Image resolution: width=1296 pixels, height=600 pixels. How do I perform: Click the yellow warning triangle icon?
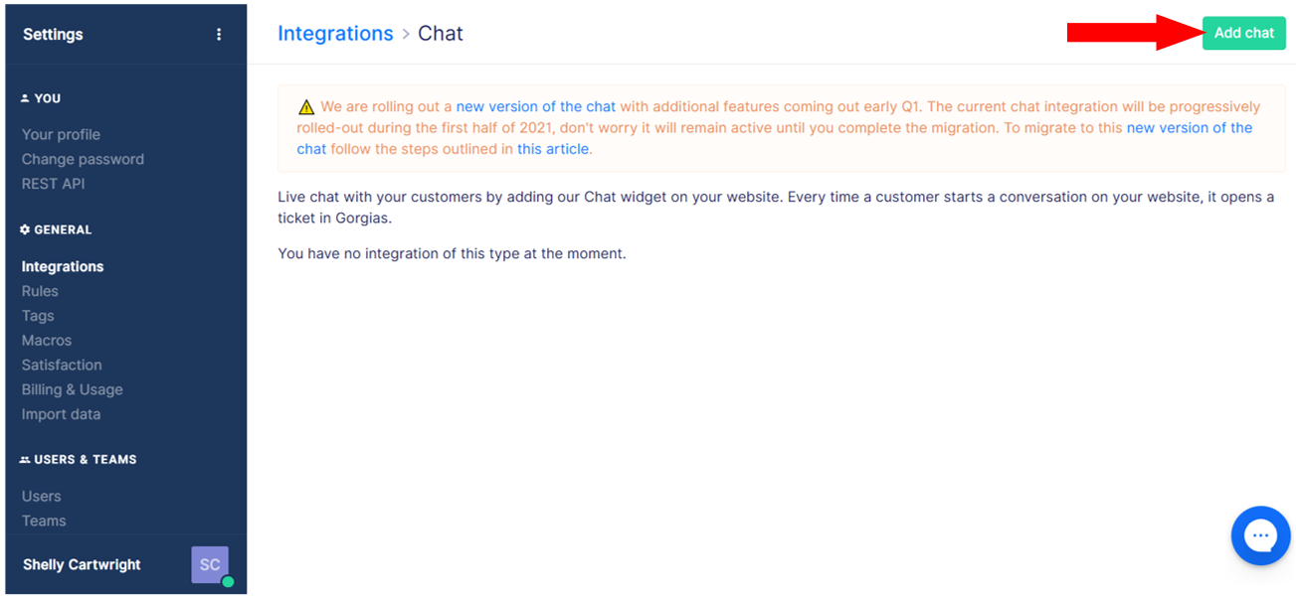(x=306, y=107)
